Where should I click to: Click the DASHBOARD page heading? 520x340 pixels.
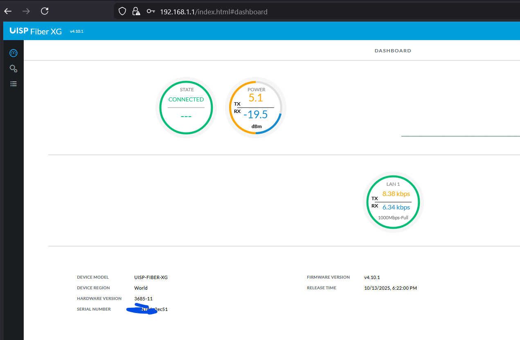(393, 51)
